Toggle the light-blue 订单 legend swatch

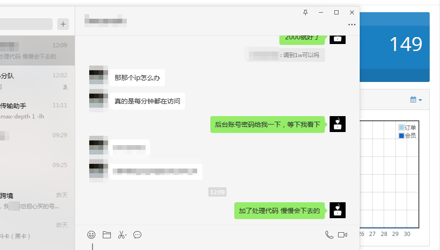click(401, 127)
